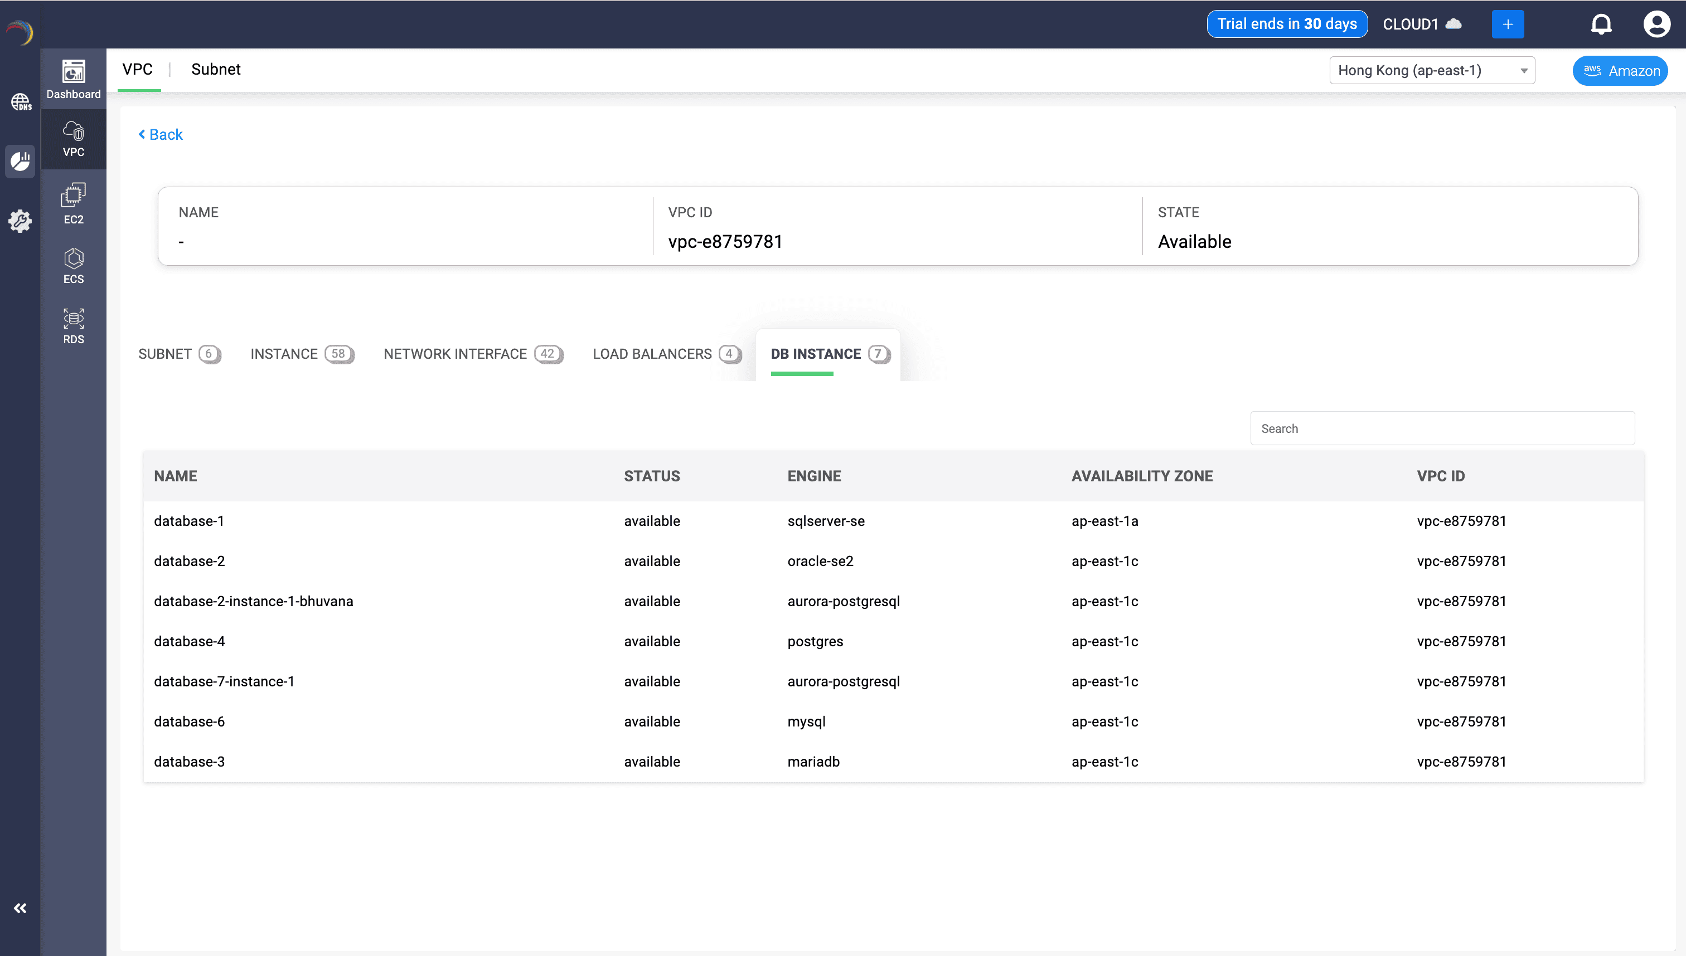The height and width of the screenshot is (956, 1686).
Task: Open the EC2 section from the sidebar
Action: click(72, 202)
